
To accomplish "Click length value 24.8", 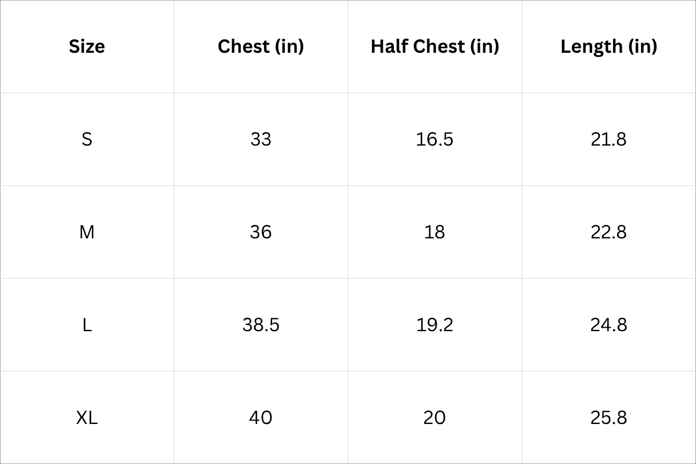I will pyautogui.click(x=609, y=325).
